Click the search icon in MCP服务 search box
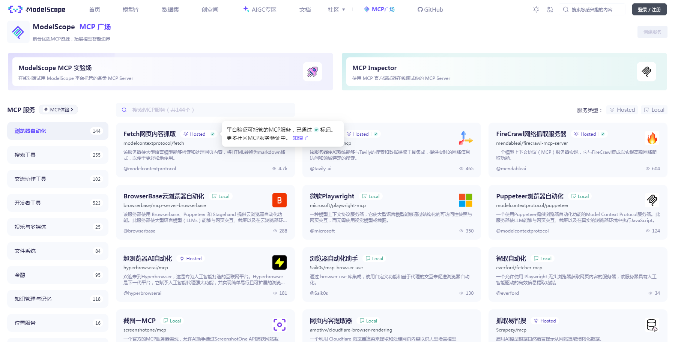 pyautogui.click(x=124, y=110)
